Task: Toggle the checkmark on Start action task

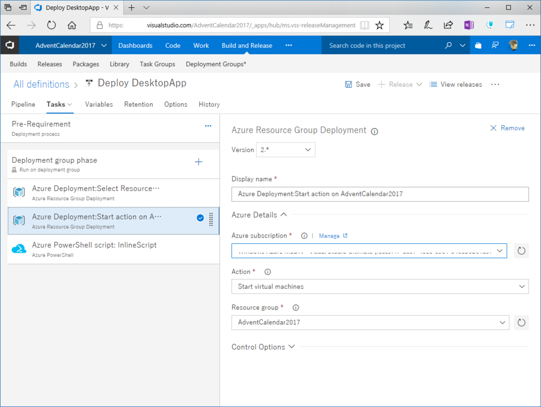Action: [x=200, y=217]
